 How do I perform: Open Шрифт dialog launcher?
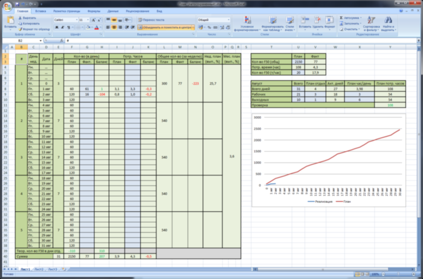tap(101, 34)
